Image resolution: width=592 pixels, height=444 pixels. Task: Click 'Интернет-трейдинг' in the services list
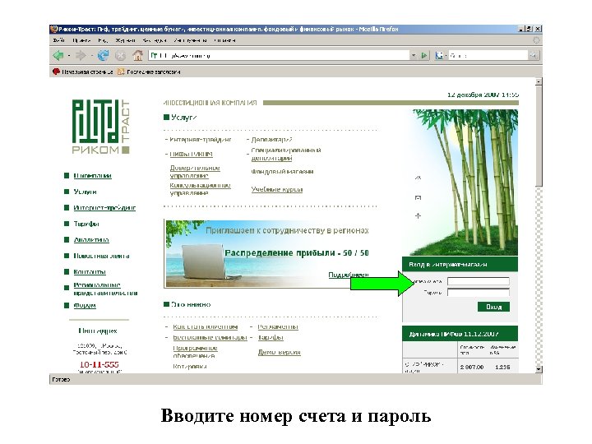(x=201, y=140)
